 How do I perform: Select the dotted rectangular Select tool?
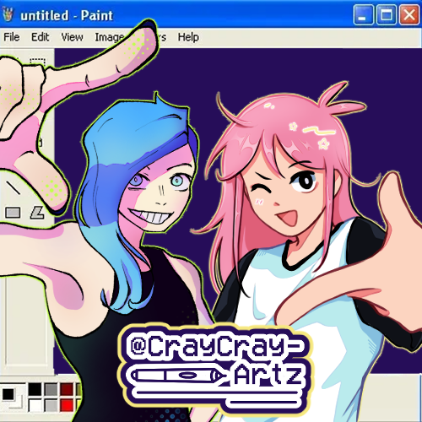click(x=38, y=62)
